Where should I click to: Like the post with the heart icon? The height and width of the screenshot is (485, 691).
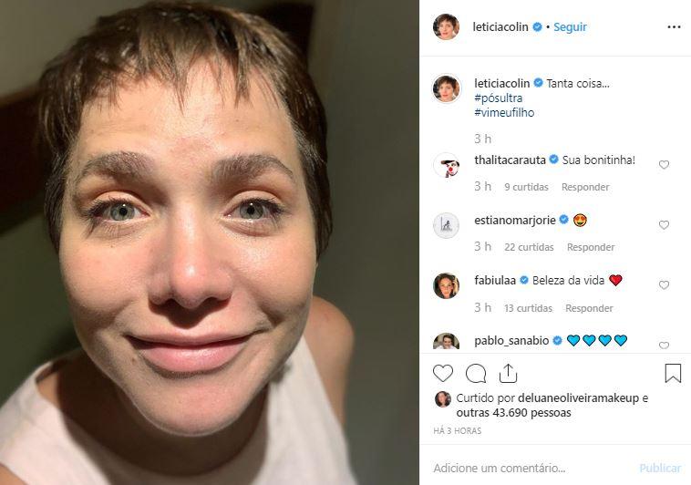coord(443,373)
